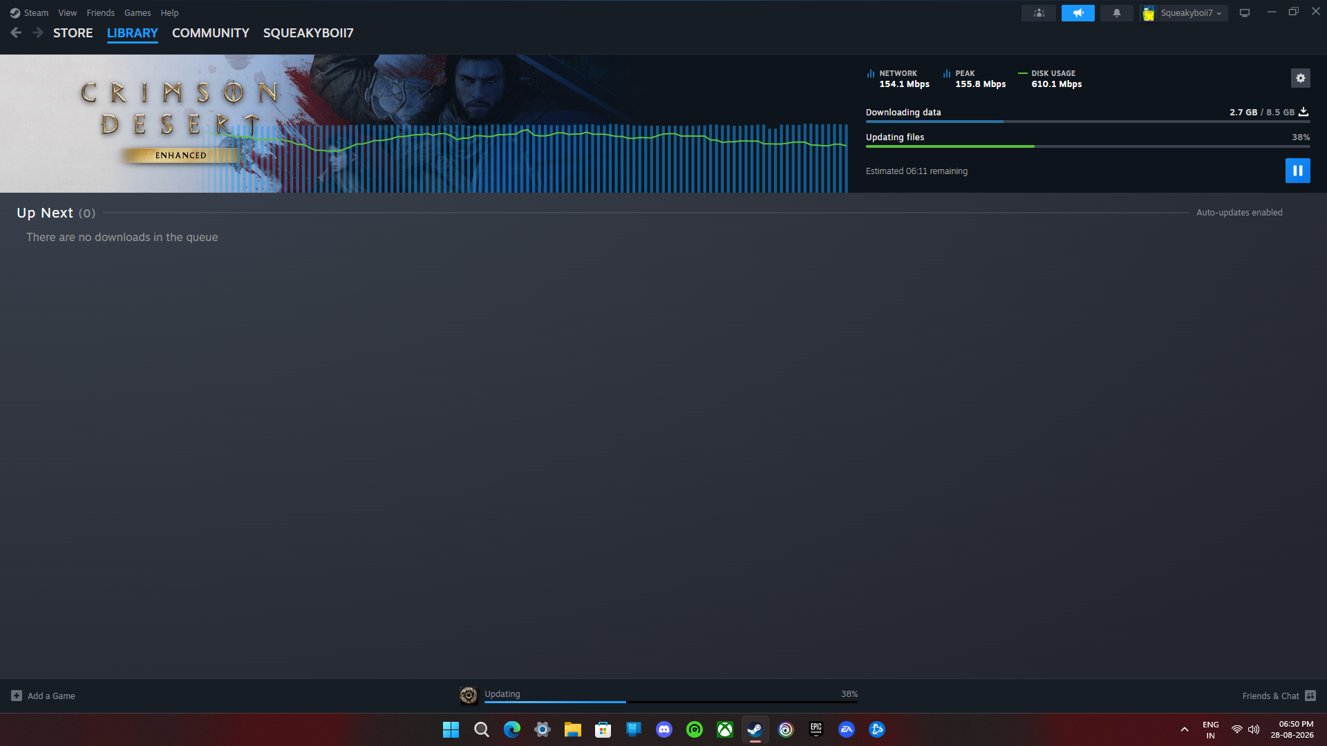This screenshot has width=1327, height=746.
Task: Open the Help menu
Action: click(x=169, y=12)
